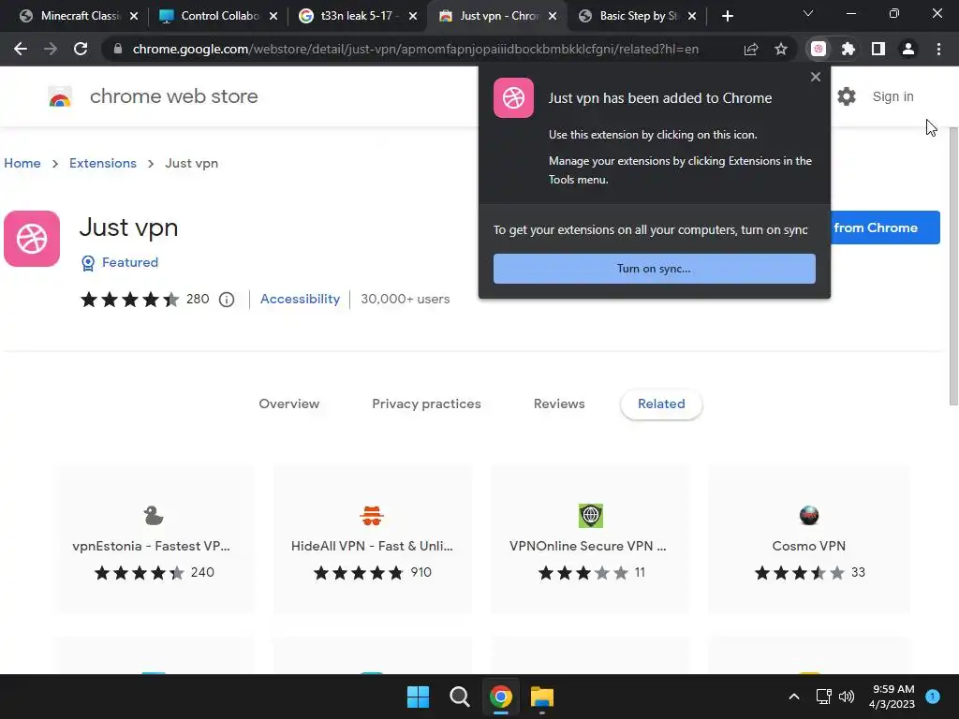Reload the current page
The width and height of the screenshot is (959, 719).
tap(81, 49)
